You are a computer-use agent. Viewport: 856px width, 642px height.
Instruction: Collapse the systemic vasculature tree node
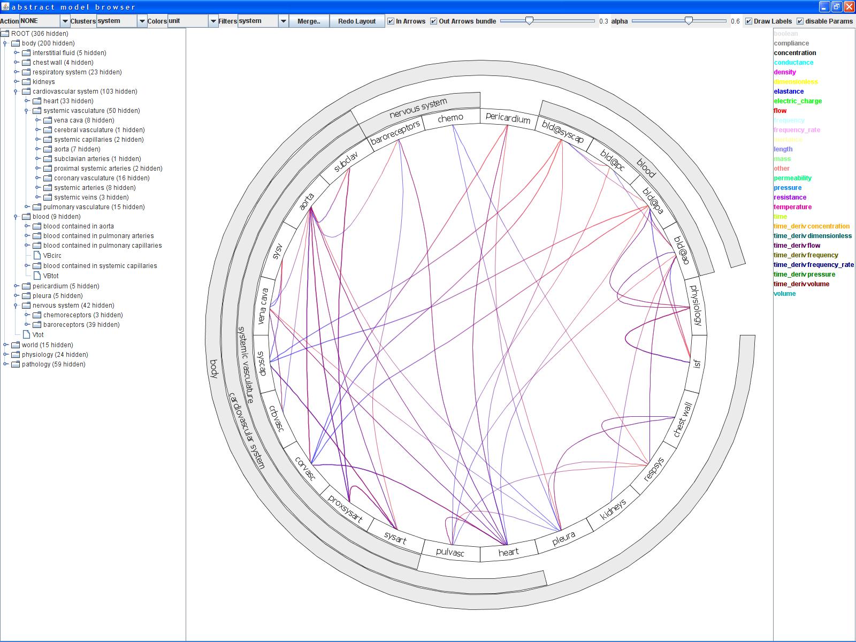click(27, 111)
